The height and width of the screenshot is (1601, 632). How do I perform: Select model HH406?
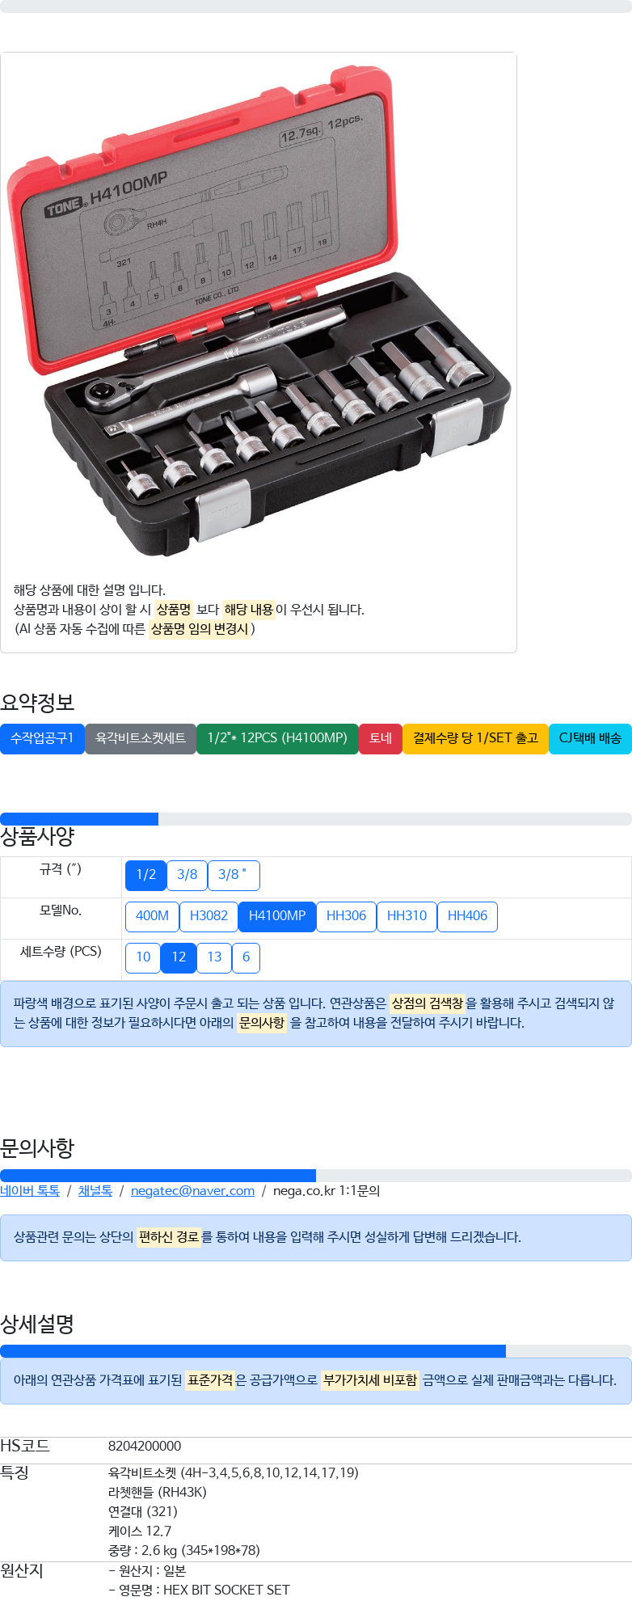[x=467, y=916]
